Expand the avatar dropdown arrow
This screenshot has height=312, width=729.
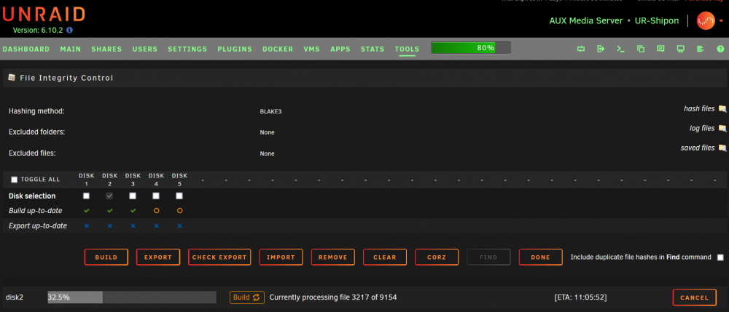[721, 21]
